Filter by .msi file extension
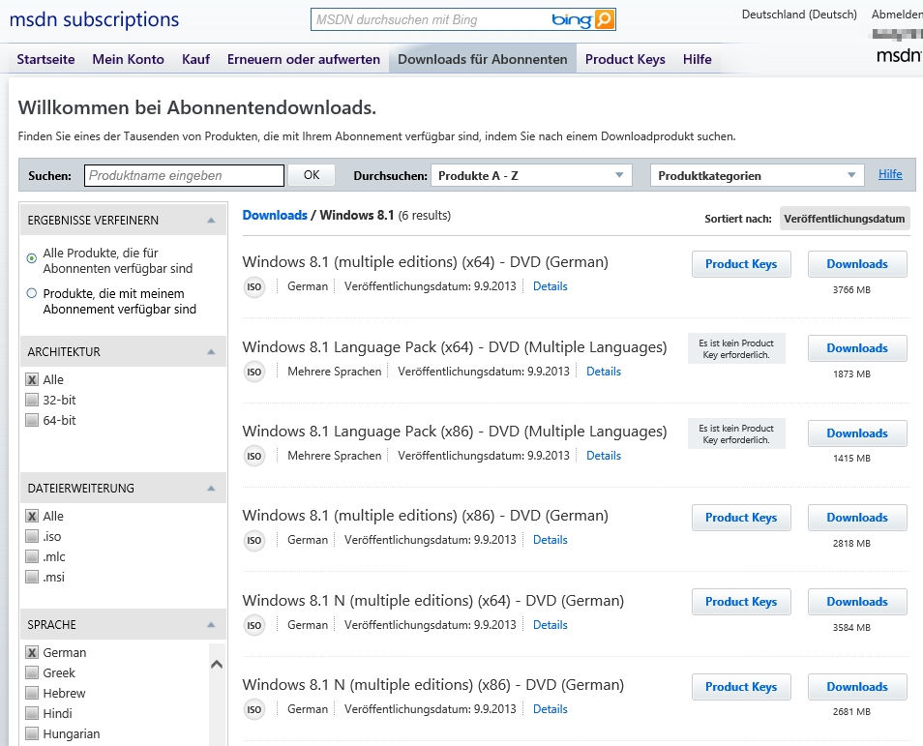Image resolution: width=923 pixels, height=746 pixels. click(x=32, y=577)
